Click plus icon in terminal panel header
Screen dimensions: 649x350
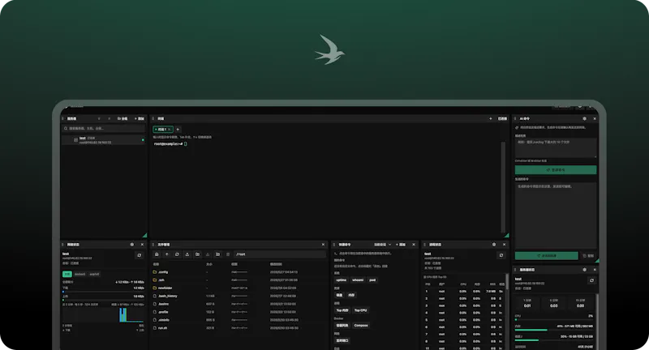(x=491, y=118)
